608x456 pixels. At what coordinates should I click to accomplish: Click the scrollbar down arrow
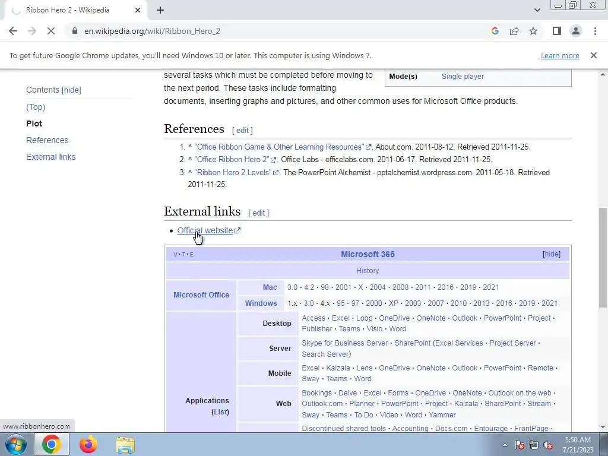tap(603, 427)
